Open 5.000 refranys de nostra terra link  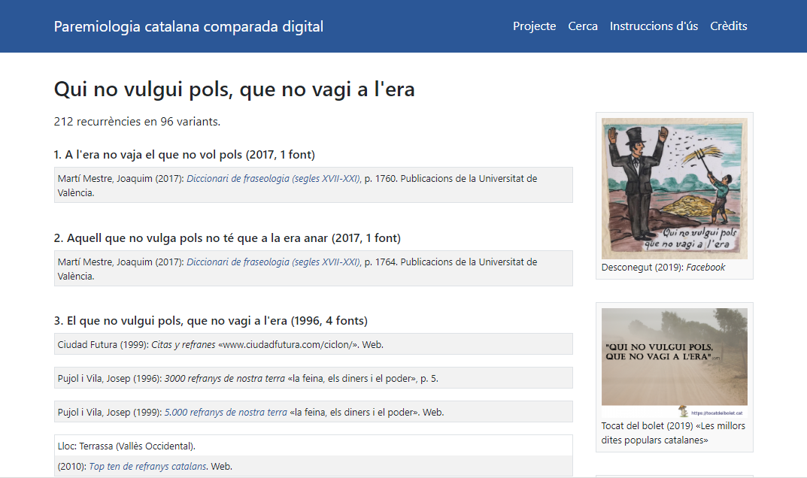226,413
